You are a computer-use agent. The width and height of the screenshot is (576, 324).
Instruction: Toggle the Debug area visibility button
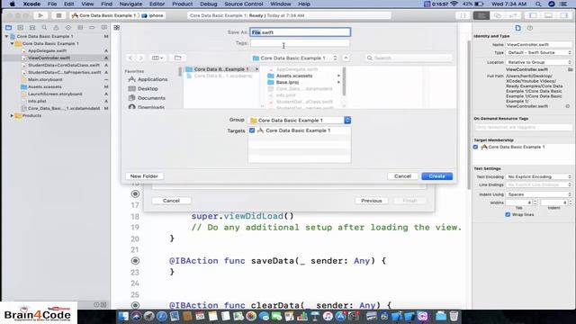(548, 15)
